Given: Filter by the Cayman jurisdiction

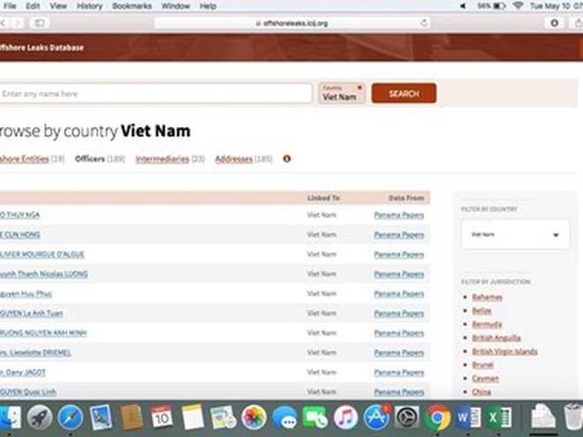Looking at the screenshot, I should [485, 378].
